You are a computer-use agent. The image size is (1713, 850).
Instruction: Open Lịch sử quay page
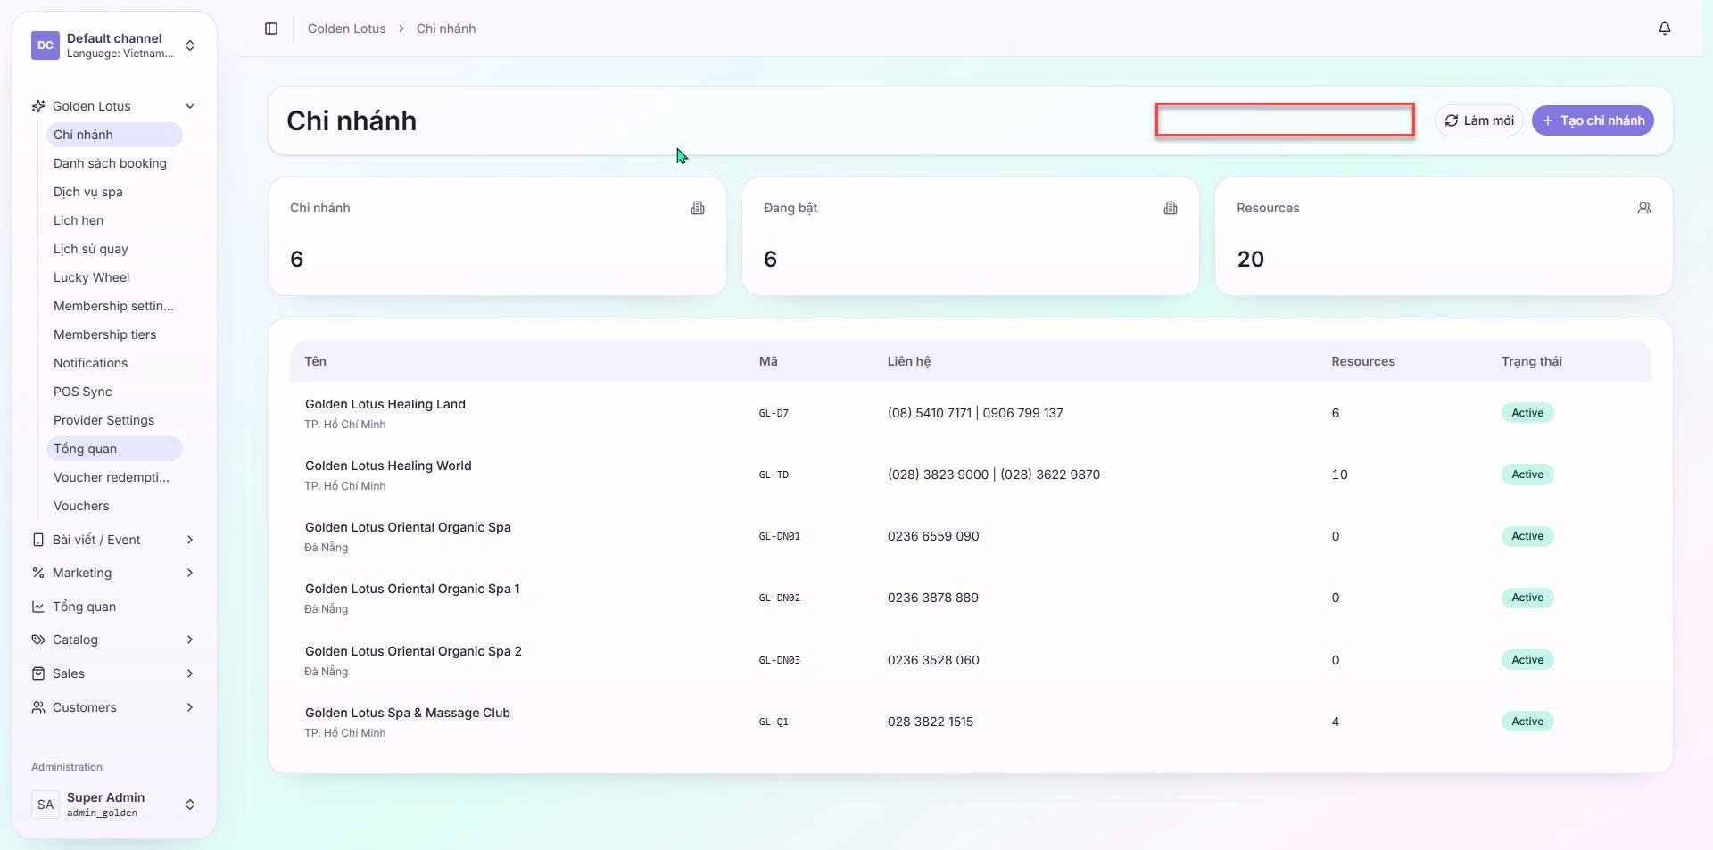pyautogui.click(x=114, y=249)
